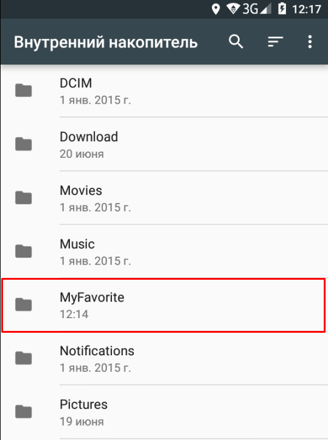This screenshot has height=440, width=328.
Task: Open the Movies folder label
Action: pos(81,191)
